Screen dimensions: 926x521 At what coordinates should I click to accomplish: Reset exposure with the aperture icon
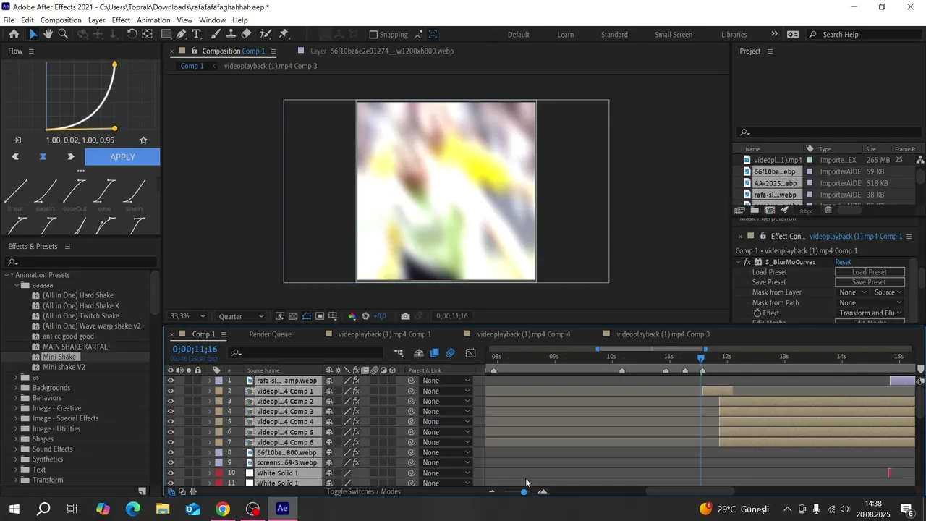coord(366,316)
